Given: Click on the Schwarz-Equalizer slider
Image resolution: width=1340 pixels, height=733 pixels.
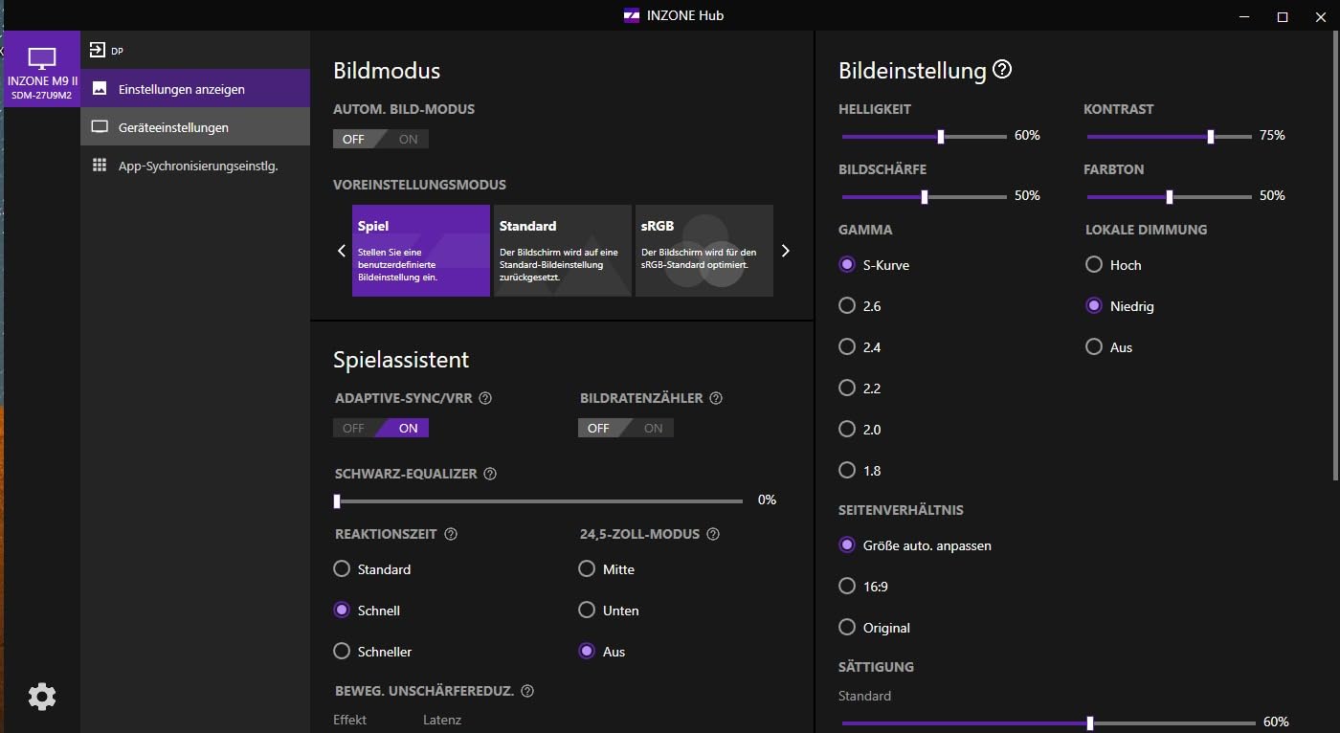Looking at the screenshot, I should coord(538,500).
